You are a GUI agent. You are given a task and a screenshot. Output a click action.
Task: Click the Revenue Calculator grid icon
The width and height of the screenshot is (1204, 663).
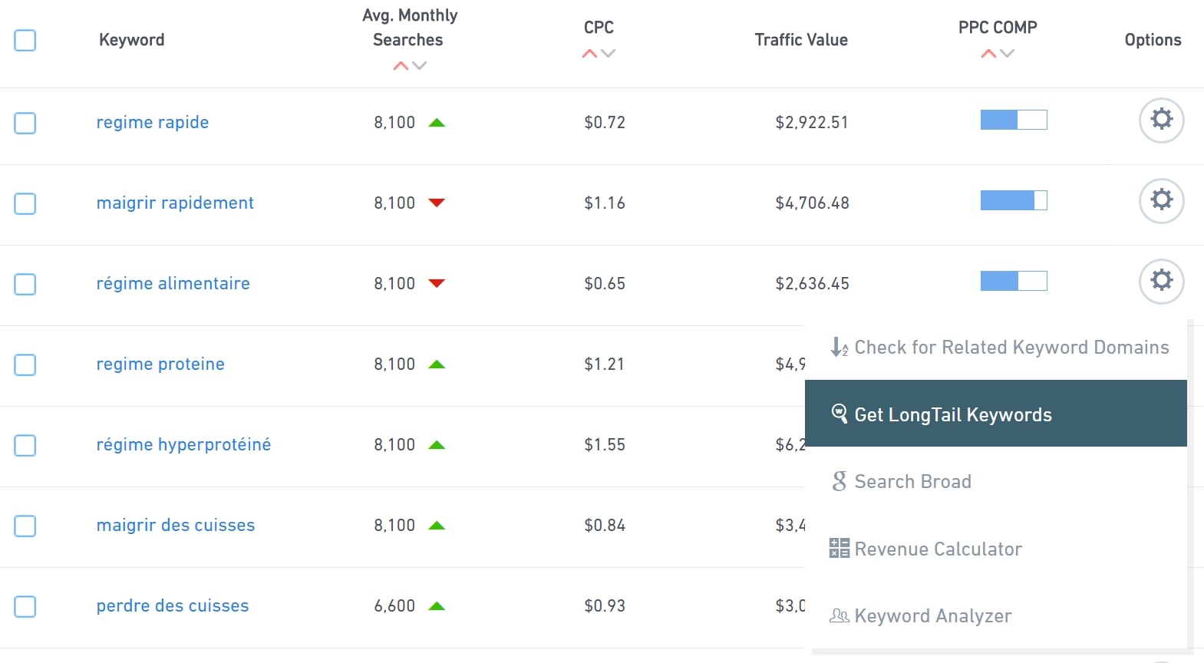coord(839,548)
